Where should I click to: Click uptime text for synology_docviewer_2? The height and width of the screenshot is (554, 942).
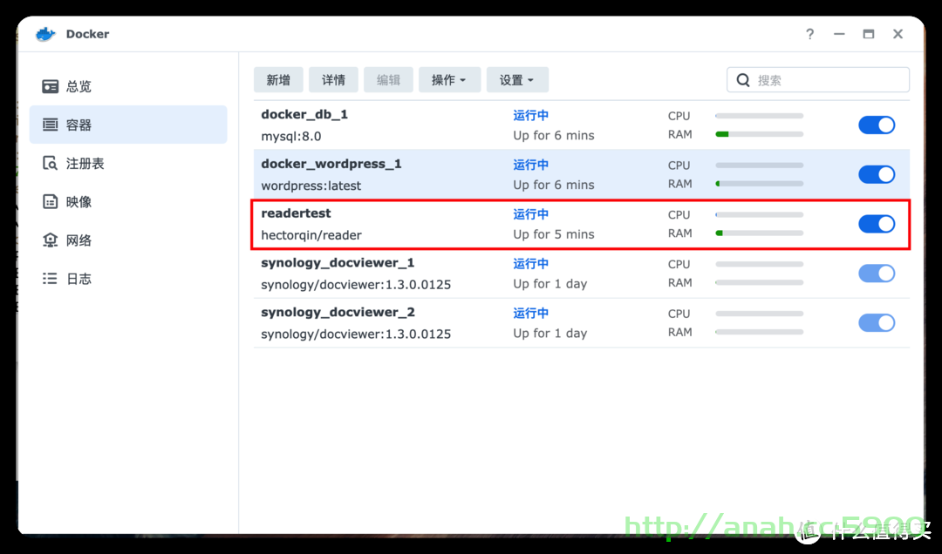[549, 333]
